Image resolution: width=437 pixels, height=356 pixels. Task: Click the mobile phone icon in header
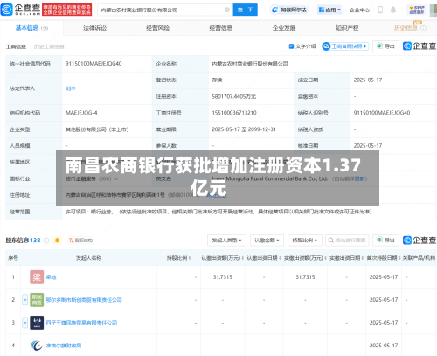[380, 10]
